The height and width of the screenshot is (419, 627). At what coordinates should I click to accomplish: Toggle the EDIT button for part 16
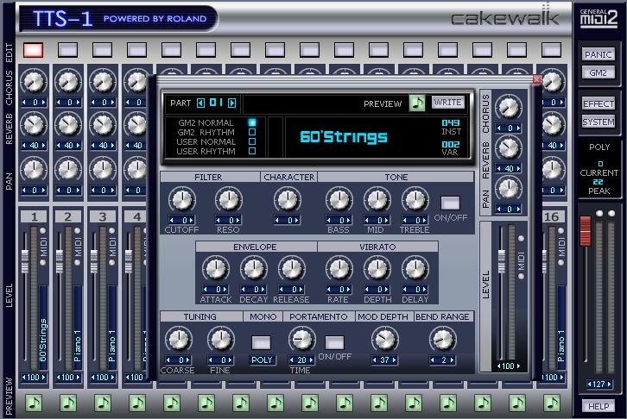[x=551, y=50]
